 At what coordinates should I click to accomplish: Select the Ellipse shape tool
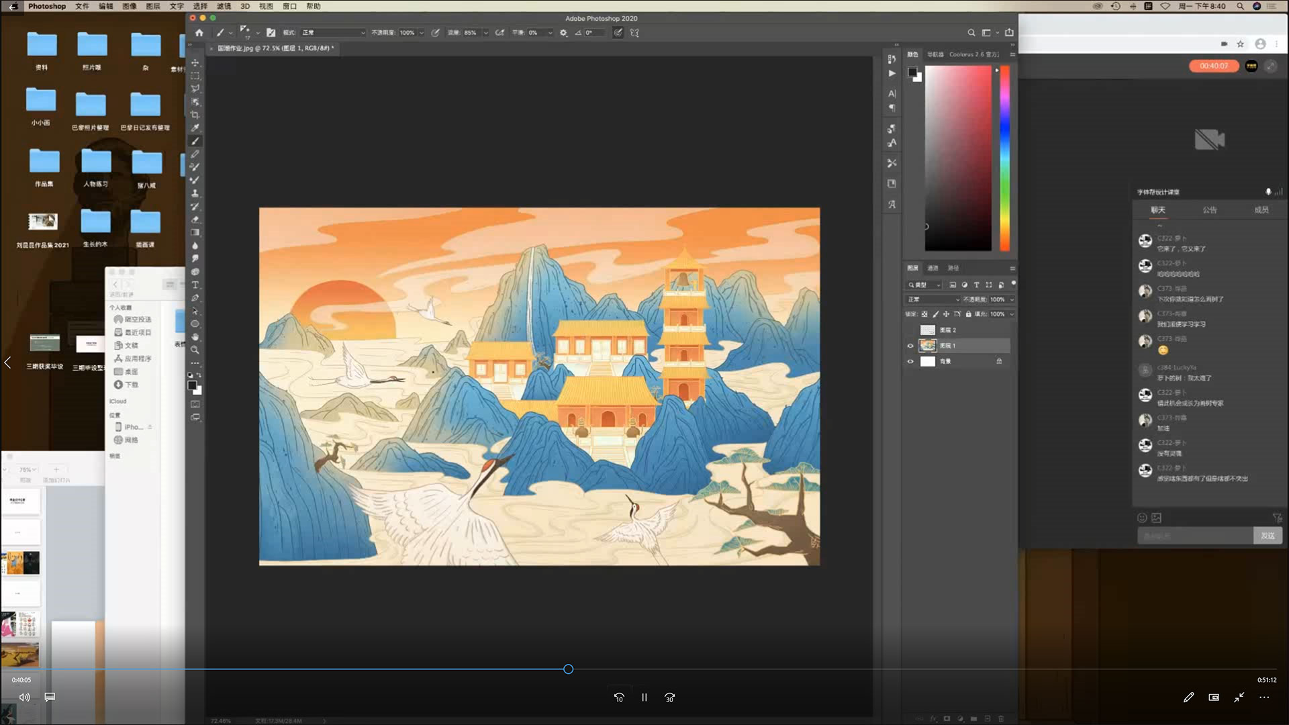(x=195, y=324)
